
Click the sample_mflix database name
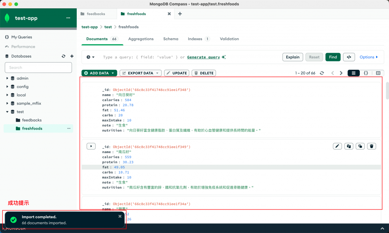point(29,103)
